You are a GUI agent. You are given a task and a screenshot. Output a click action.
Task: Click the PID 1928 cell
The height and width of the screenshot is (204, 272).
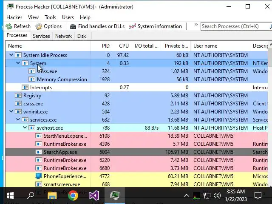(x=105, y=79)
